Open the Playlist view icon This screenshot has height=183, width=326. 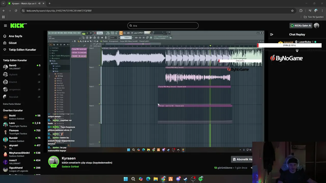coord(87,38)
